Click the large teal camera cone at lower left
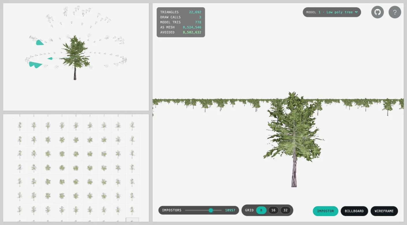 tap(36, 65)
